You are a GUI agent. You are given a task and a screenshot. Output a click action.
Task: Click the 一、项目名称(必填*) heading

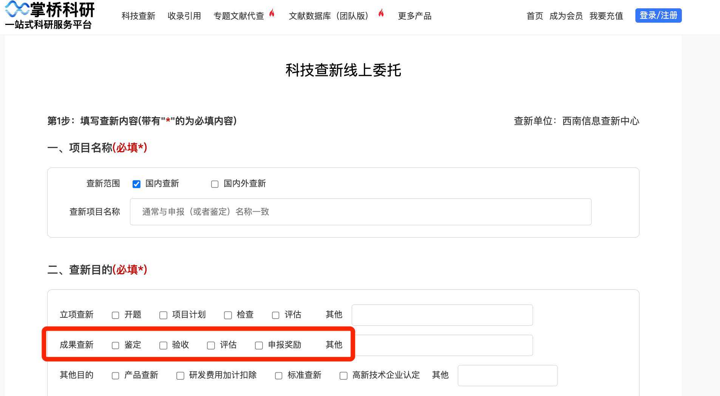[x=97, y=148]
